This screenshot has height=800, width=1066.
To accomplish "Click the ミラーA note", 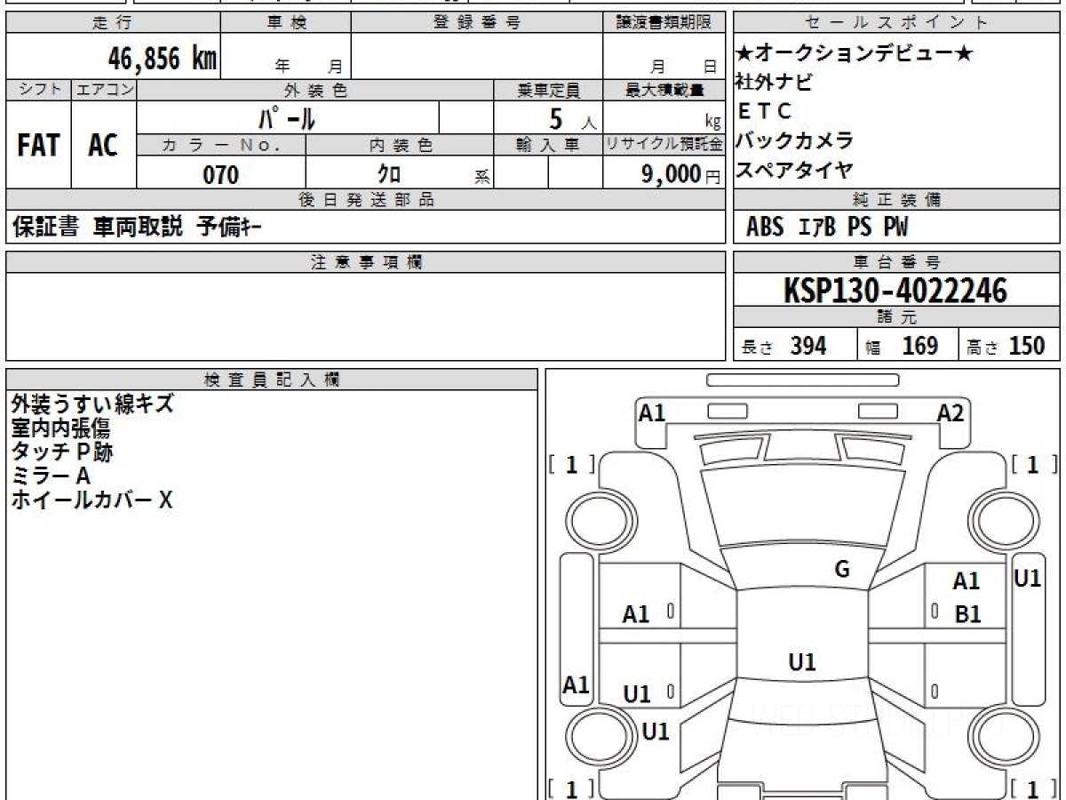I will coord(52,476).
